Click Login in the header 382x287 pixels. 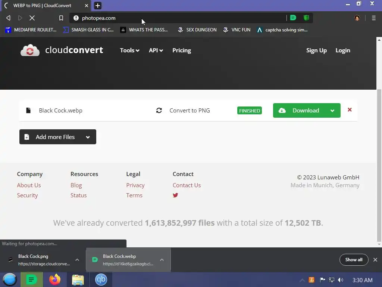(x=343, y=50)
